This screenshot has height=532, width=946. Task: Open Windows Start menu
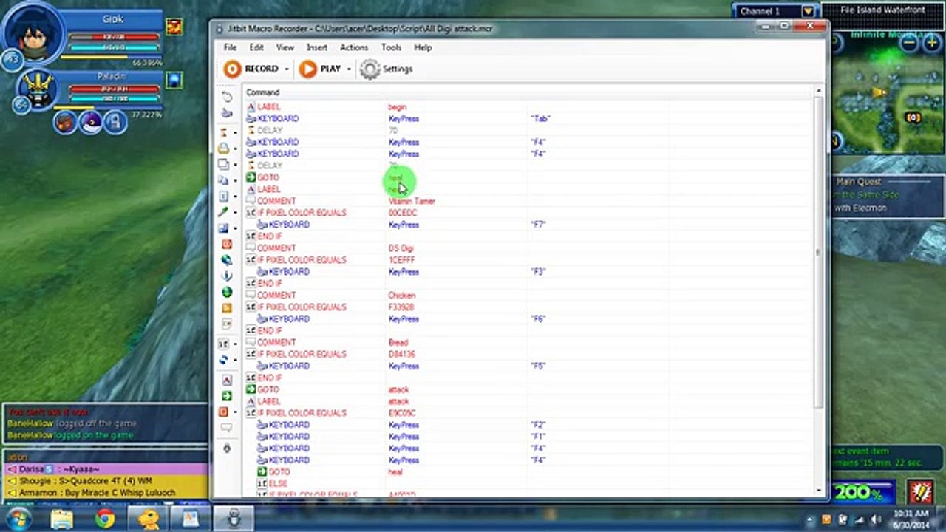tap(18, 518)
